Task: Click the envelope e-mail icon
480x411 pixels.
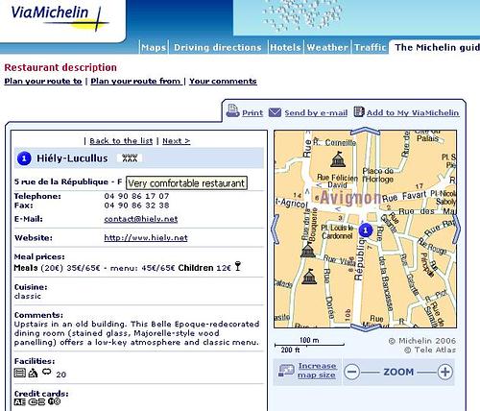Action: tap(275, 112)
